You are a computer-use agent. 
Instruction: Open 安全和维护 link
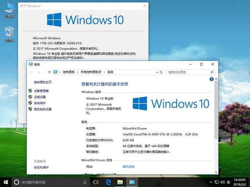pyautogui.click(x=41, y=167)
